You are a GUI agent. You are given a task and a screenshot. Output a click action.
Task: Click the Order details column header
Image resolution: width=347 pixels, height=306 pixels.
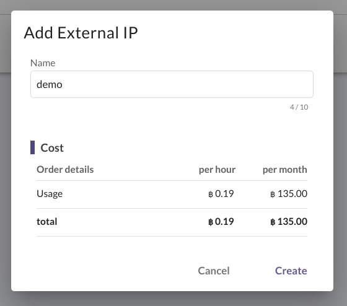tap(65, 170)
